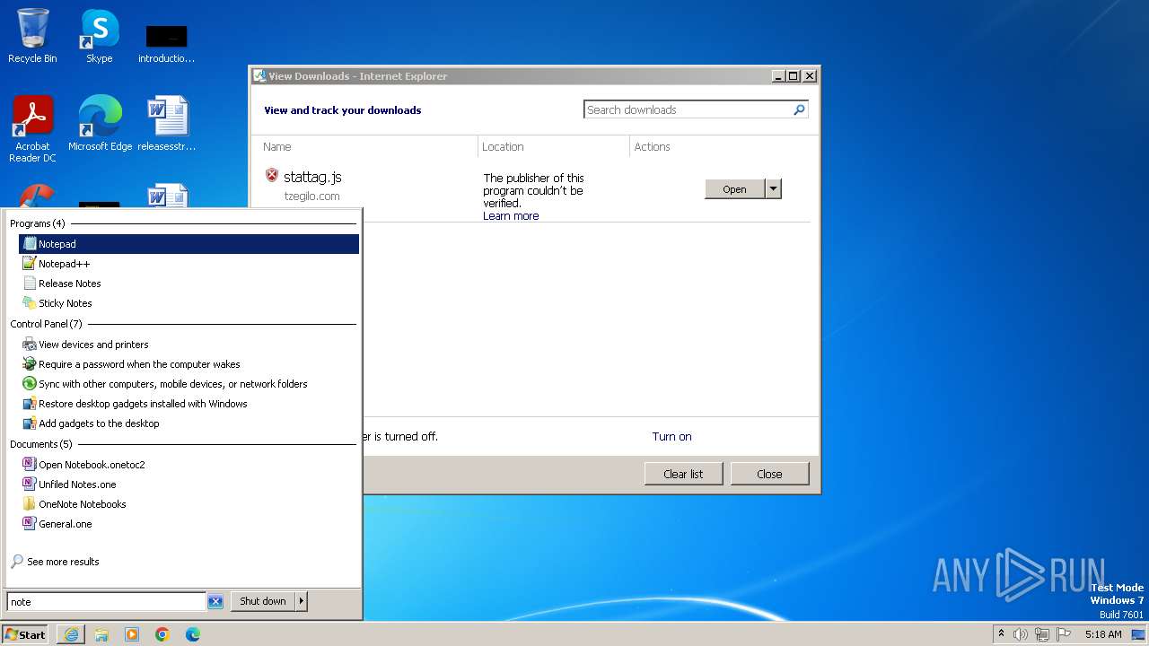The image size is (1149, 646).
Task: Click the Notepad icon in results
Action: pos(30,244)
